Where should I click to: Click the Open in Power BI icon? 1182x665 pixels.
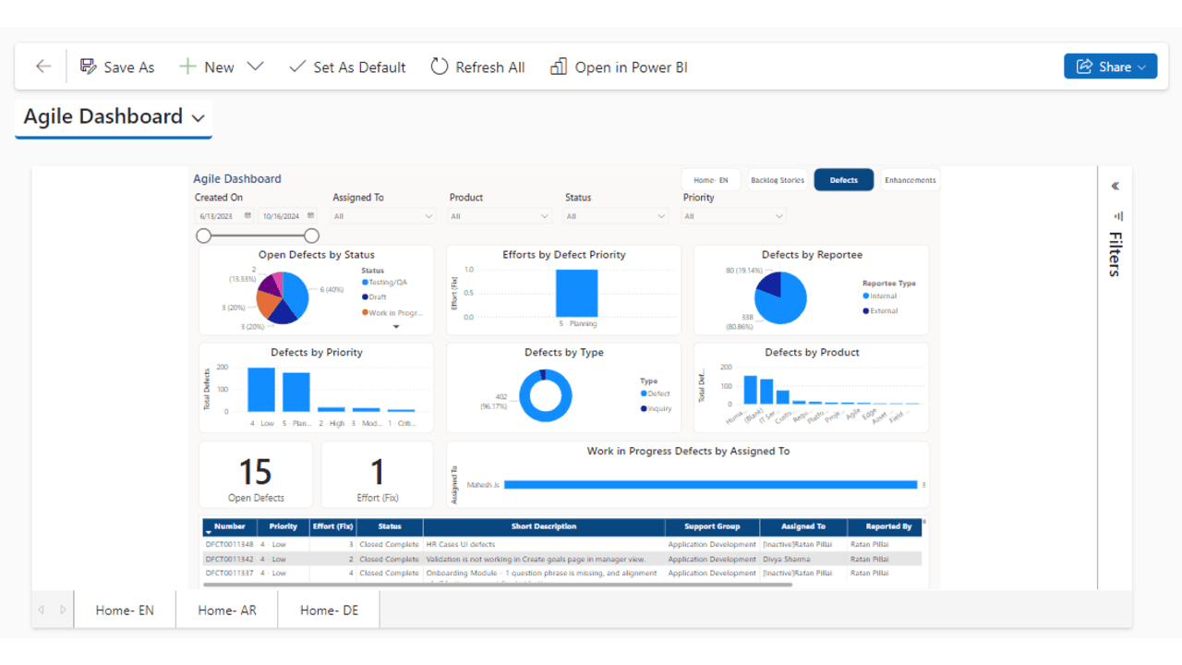pos(558,66)
